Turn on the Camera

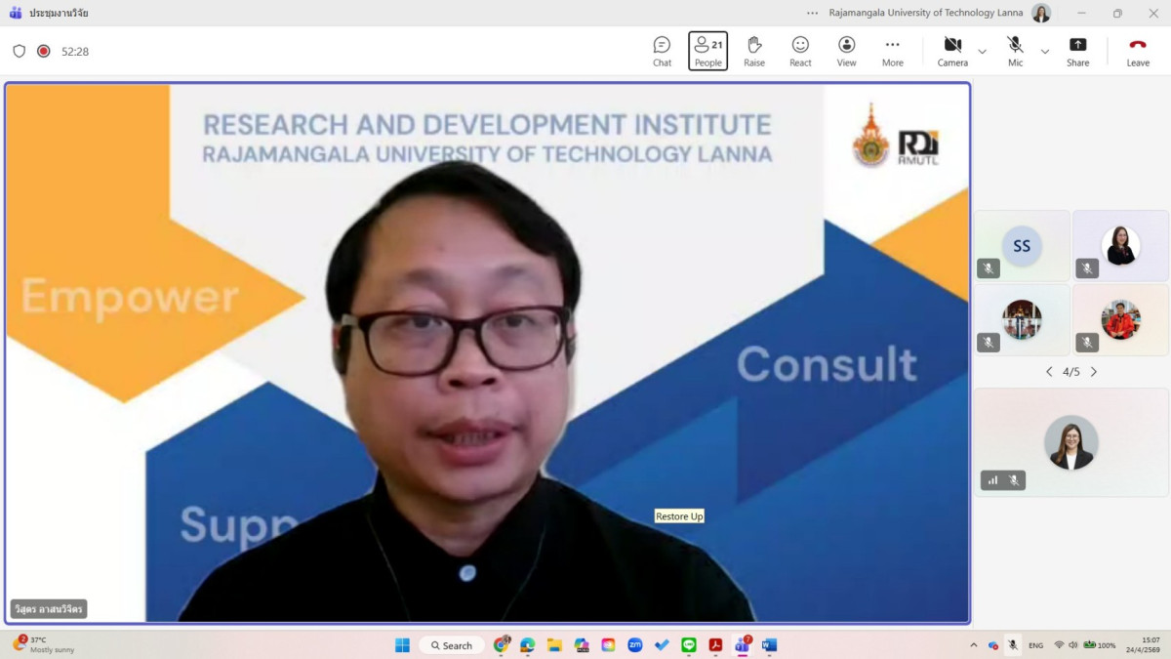coord(952,51)
